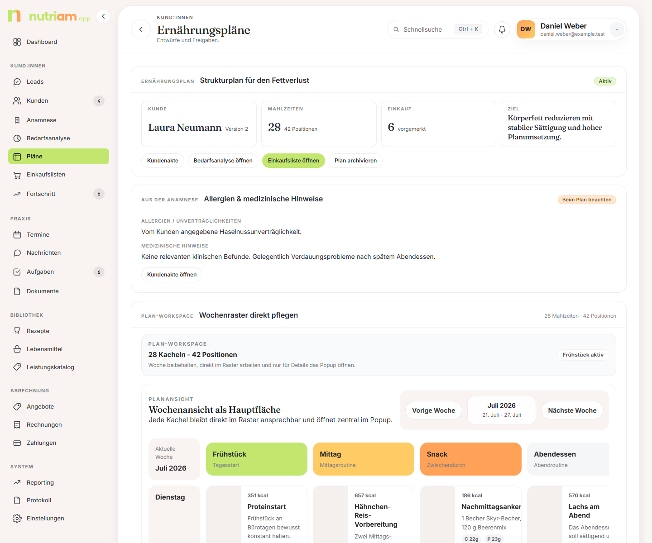Open the Hähnchen-Reis-Vorbereitung meal tile
652x543 pixels.
[364, 514]
